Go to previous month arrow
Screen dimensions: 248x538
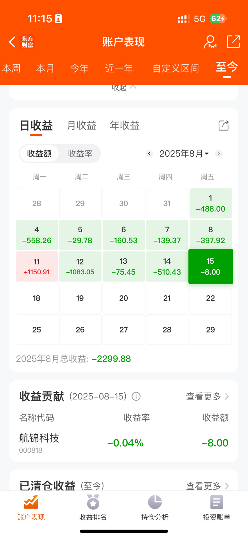point(149,153)
